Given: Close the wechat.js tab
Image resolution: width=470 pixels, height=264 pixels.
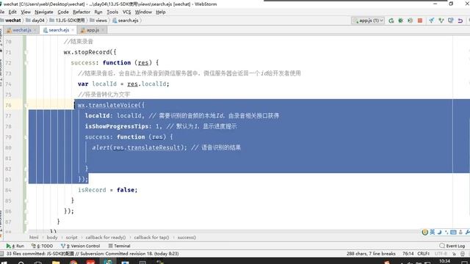Looking at the screenshot, I should [35, 30].
